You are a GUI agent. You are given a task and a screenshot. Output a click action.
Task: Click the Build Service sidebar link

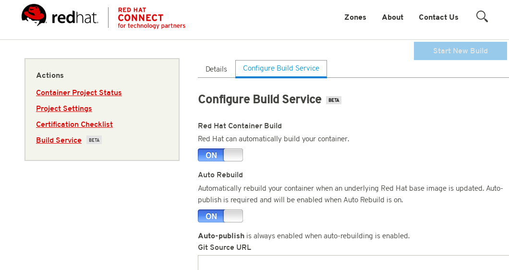[x=59, y=140]
